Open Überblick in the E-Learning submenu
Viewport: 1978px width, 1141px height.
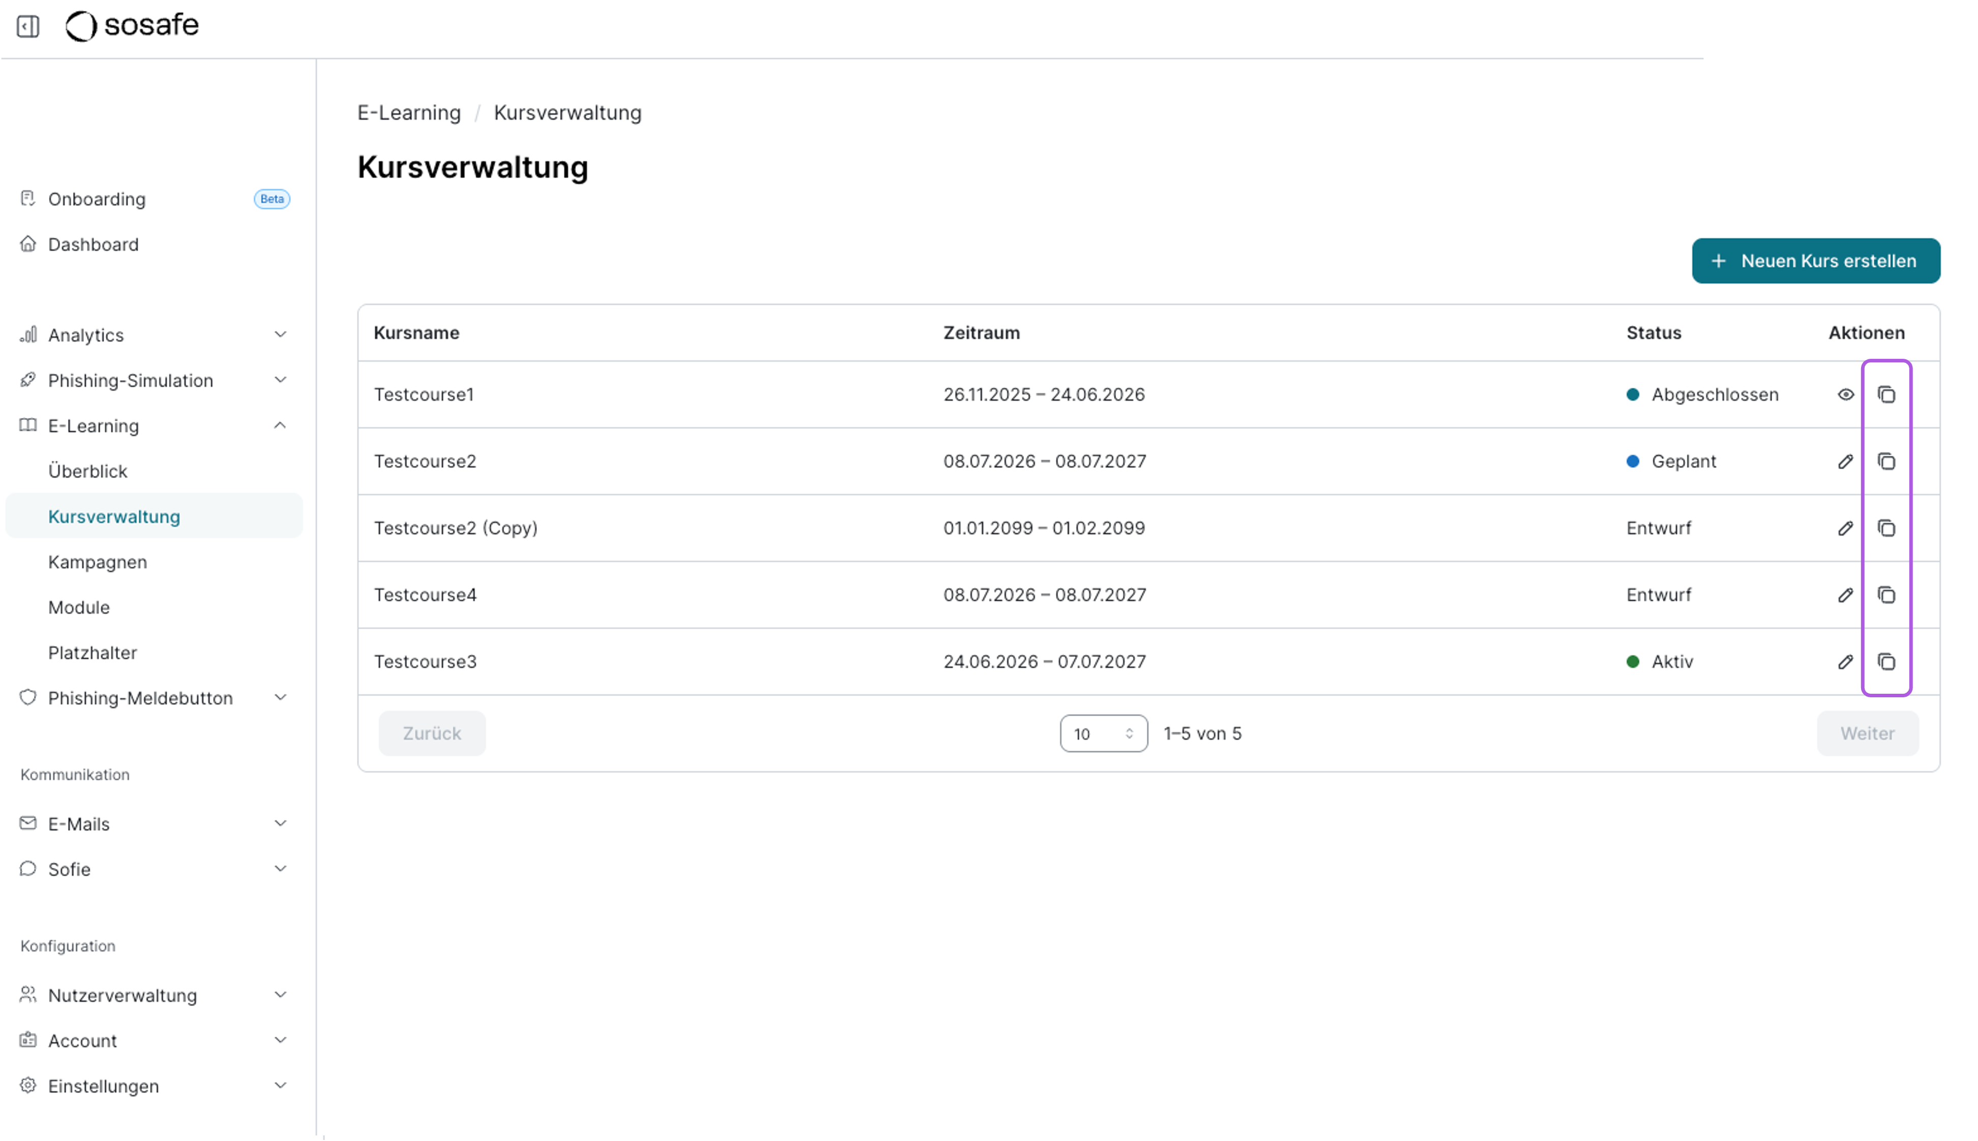[x=88, y=471]
